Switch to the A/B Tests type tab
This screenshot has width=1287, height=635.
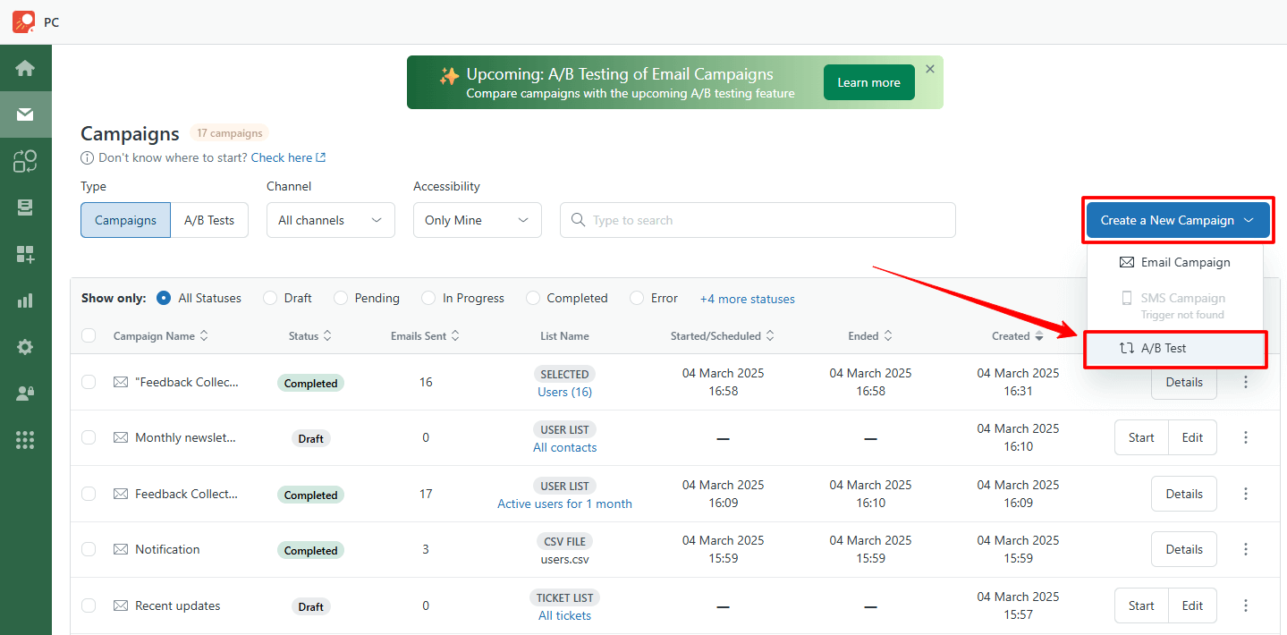pos(209,220)
